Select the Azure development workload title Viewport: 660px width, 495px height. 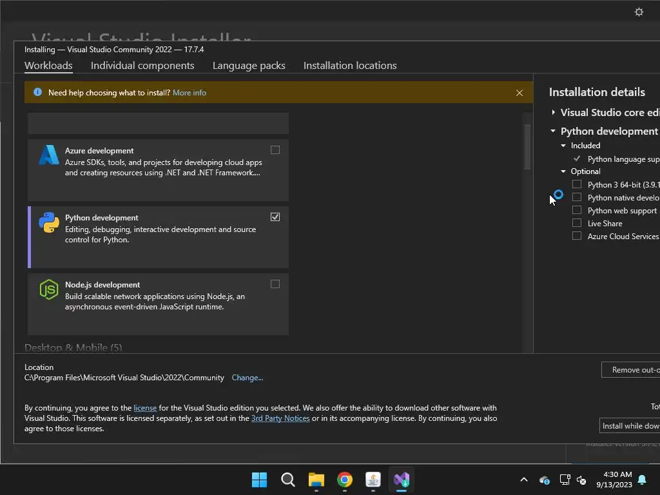point(99,151)
